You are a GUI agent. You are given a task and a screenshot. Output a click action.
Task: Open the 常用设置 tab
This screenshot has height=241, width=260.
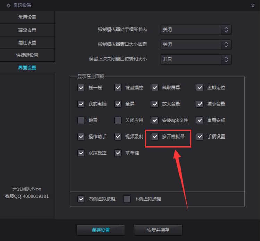pyautogui.click(x=27, y=17)
